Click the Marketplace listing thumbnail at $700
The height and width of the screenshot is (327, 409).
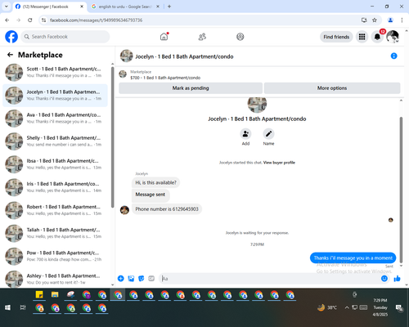[x=123, y=74]
